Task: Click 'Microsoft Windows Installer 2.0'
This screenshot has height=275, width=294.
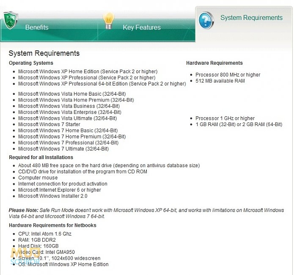Action: point(53,196)
